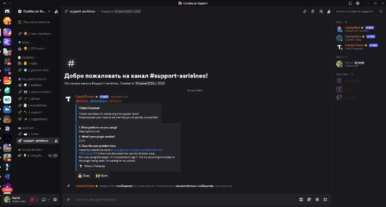Show pinned messages via header pin icon
The height and width of the screenshot is (207, 386).
[x=321, y=11]
